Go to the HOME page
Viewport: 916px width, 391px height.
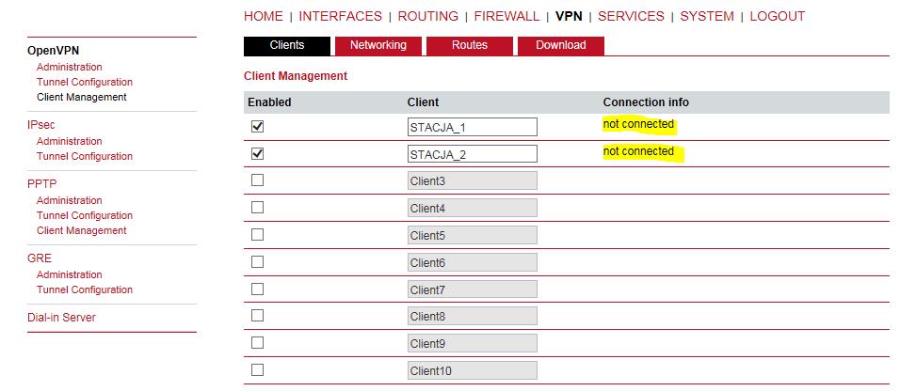tap(263, 16)
